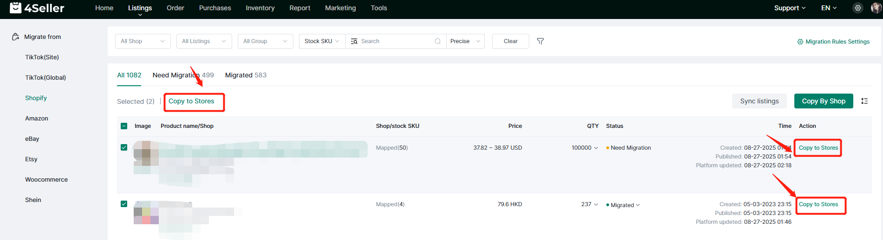The height and width of the screenshot is (240, 883).
Task: Select TikTok(Site) in sidebar
Action: coord(42,57)
